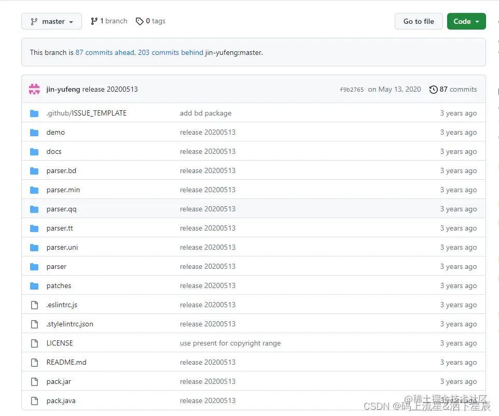Click the folder icon for .github/ISSUE_TEMPLATE
Screen dimensions: 499x416
coord(34,113)
